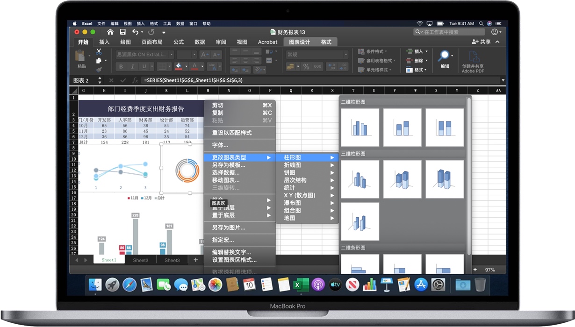
Task: Expand the 插入 cells dropdown arrow
Action: pos(427,51)
